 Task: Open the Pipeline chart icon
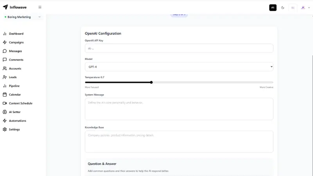point(5,86)
